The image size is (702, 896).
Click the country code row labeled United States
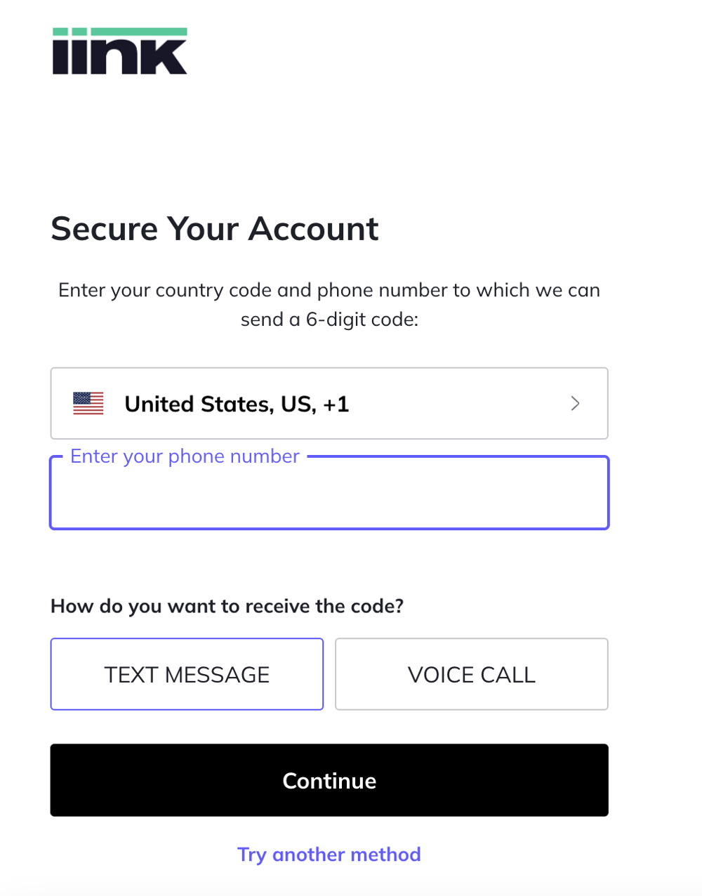coord(237,403)
